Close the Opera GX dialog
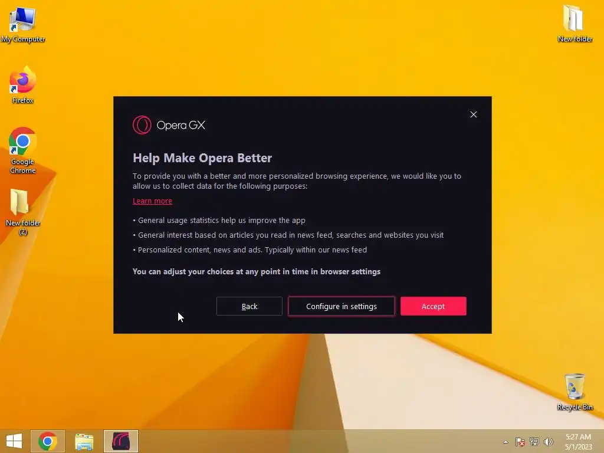 click(x=474, y=114)
